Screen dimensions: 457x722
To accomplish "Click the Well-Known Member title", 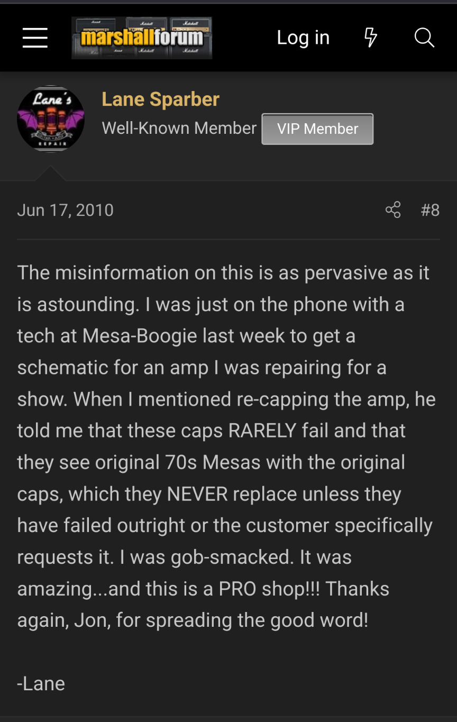I will (179, 128).
